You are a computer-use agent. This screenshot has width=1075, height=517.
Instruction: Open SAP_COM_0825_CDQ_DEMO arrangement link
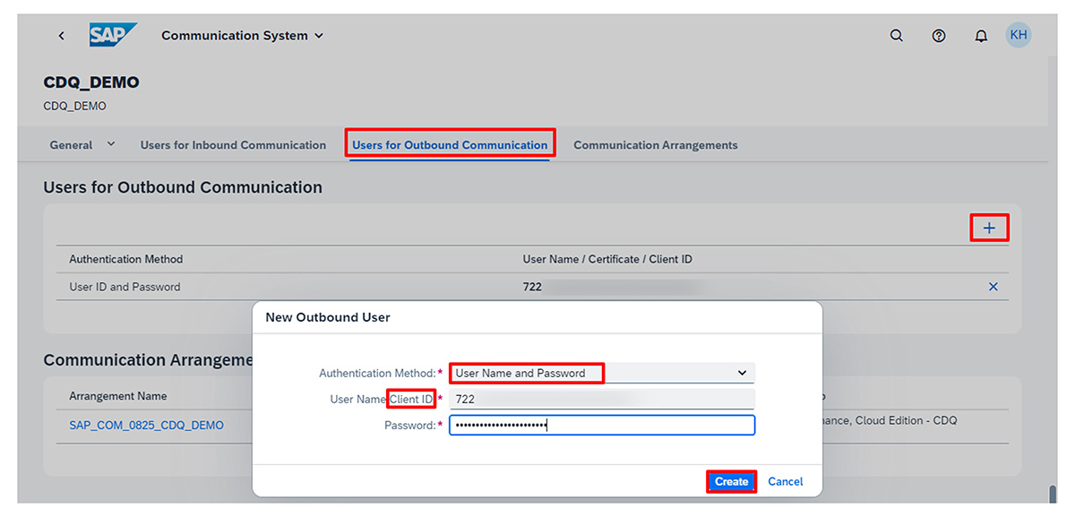(147, 425)
